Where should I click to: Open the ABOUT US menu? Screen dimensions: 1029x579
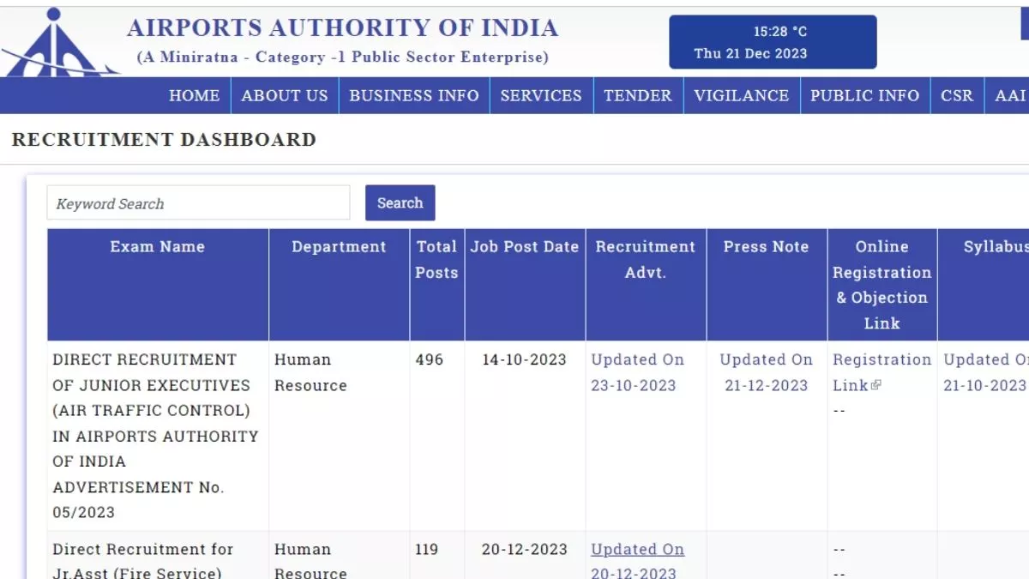pos(285,96)
